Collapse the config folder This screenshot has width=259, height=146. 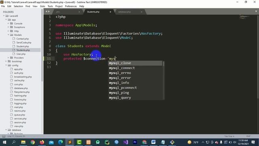tap(6, 65)
